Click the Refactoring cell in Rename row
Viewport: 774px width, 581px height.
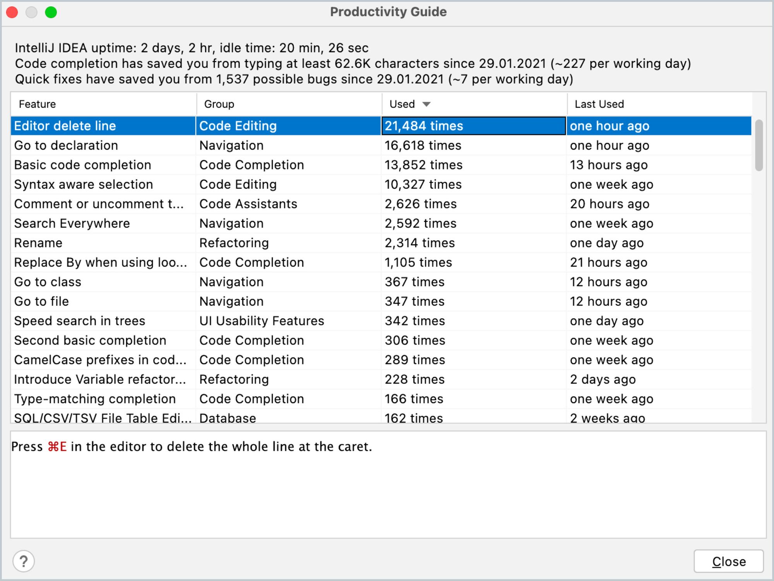coord(289,243)
